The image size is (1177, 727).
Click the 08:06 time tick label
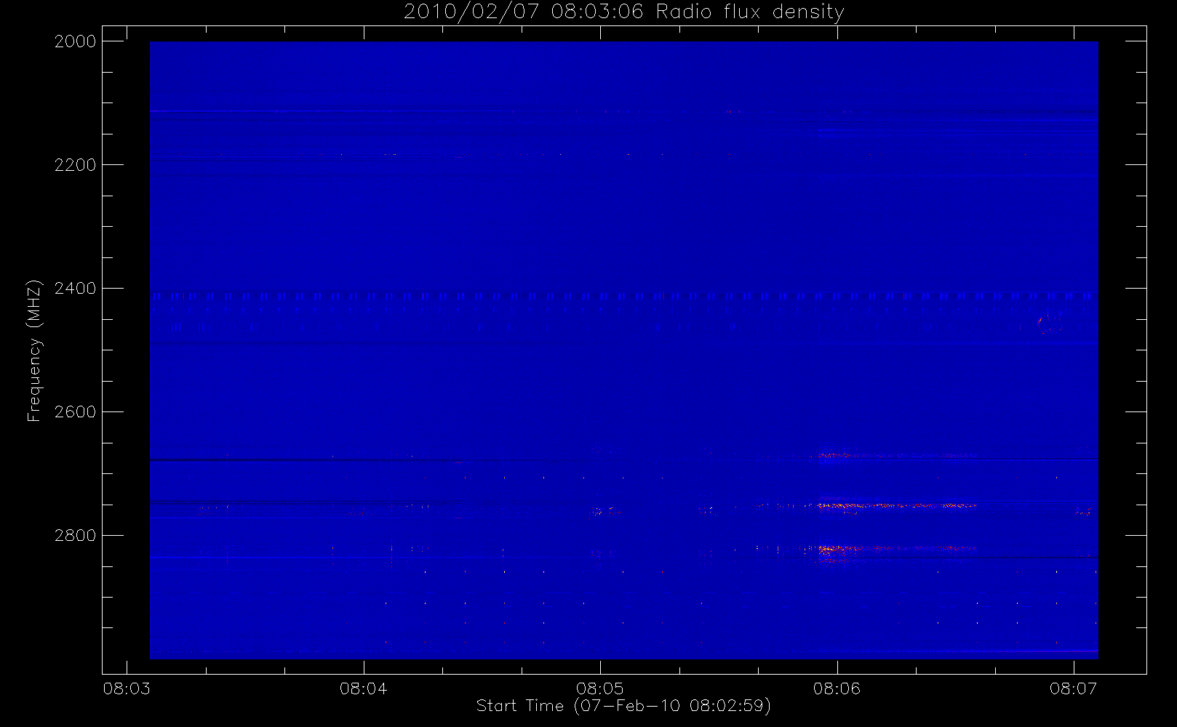(x=837, y=688)
